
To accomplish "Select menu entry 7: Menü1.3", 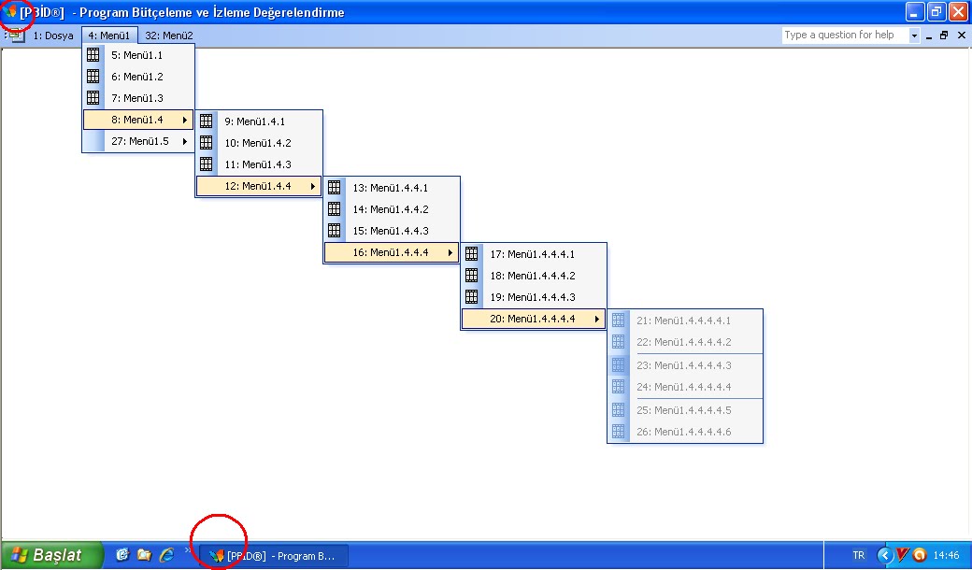I will [x=138, y=98].
